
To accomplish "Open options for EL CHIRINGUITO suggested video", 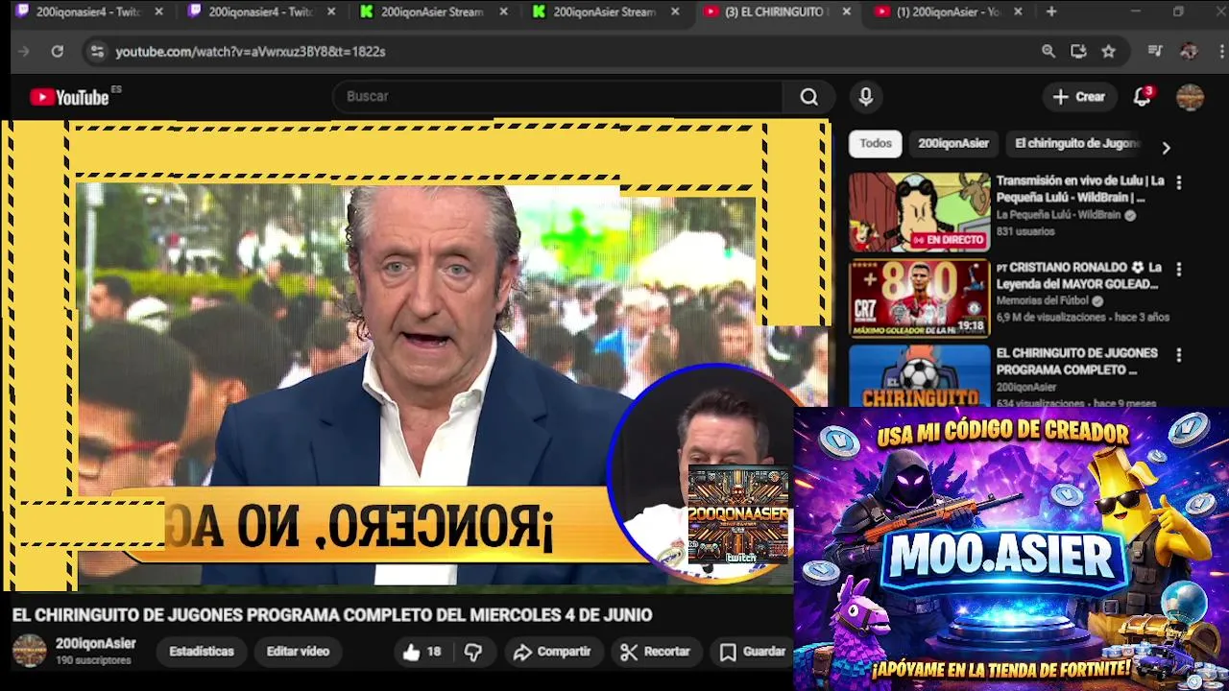I will [1179, 355].
